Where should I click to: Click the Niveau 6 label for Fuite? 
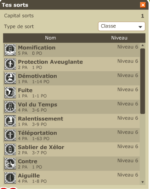(x=128, y=90)
